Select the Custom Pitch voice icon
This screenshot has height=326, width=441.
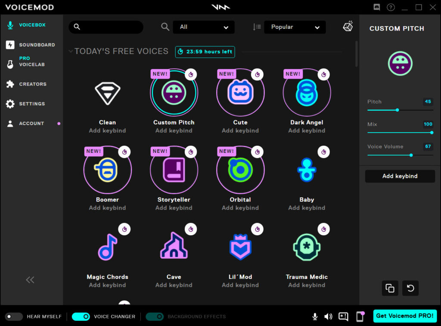174,92
